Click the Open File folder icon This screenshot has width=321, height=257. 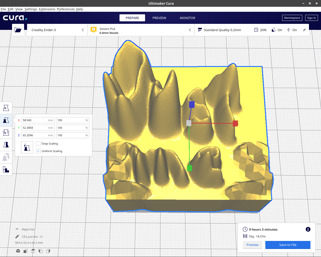click(x=18, y=30)
